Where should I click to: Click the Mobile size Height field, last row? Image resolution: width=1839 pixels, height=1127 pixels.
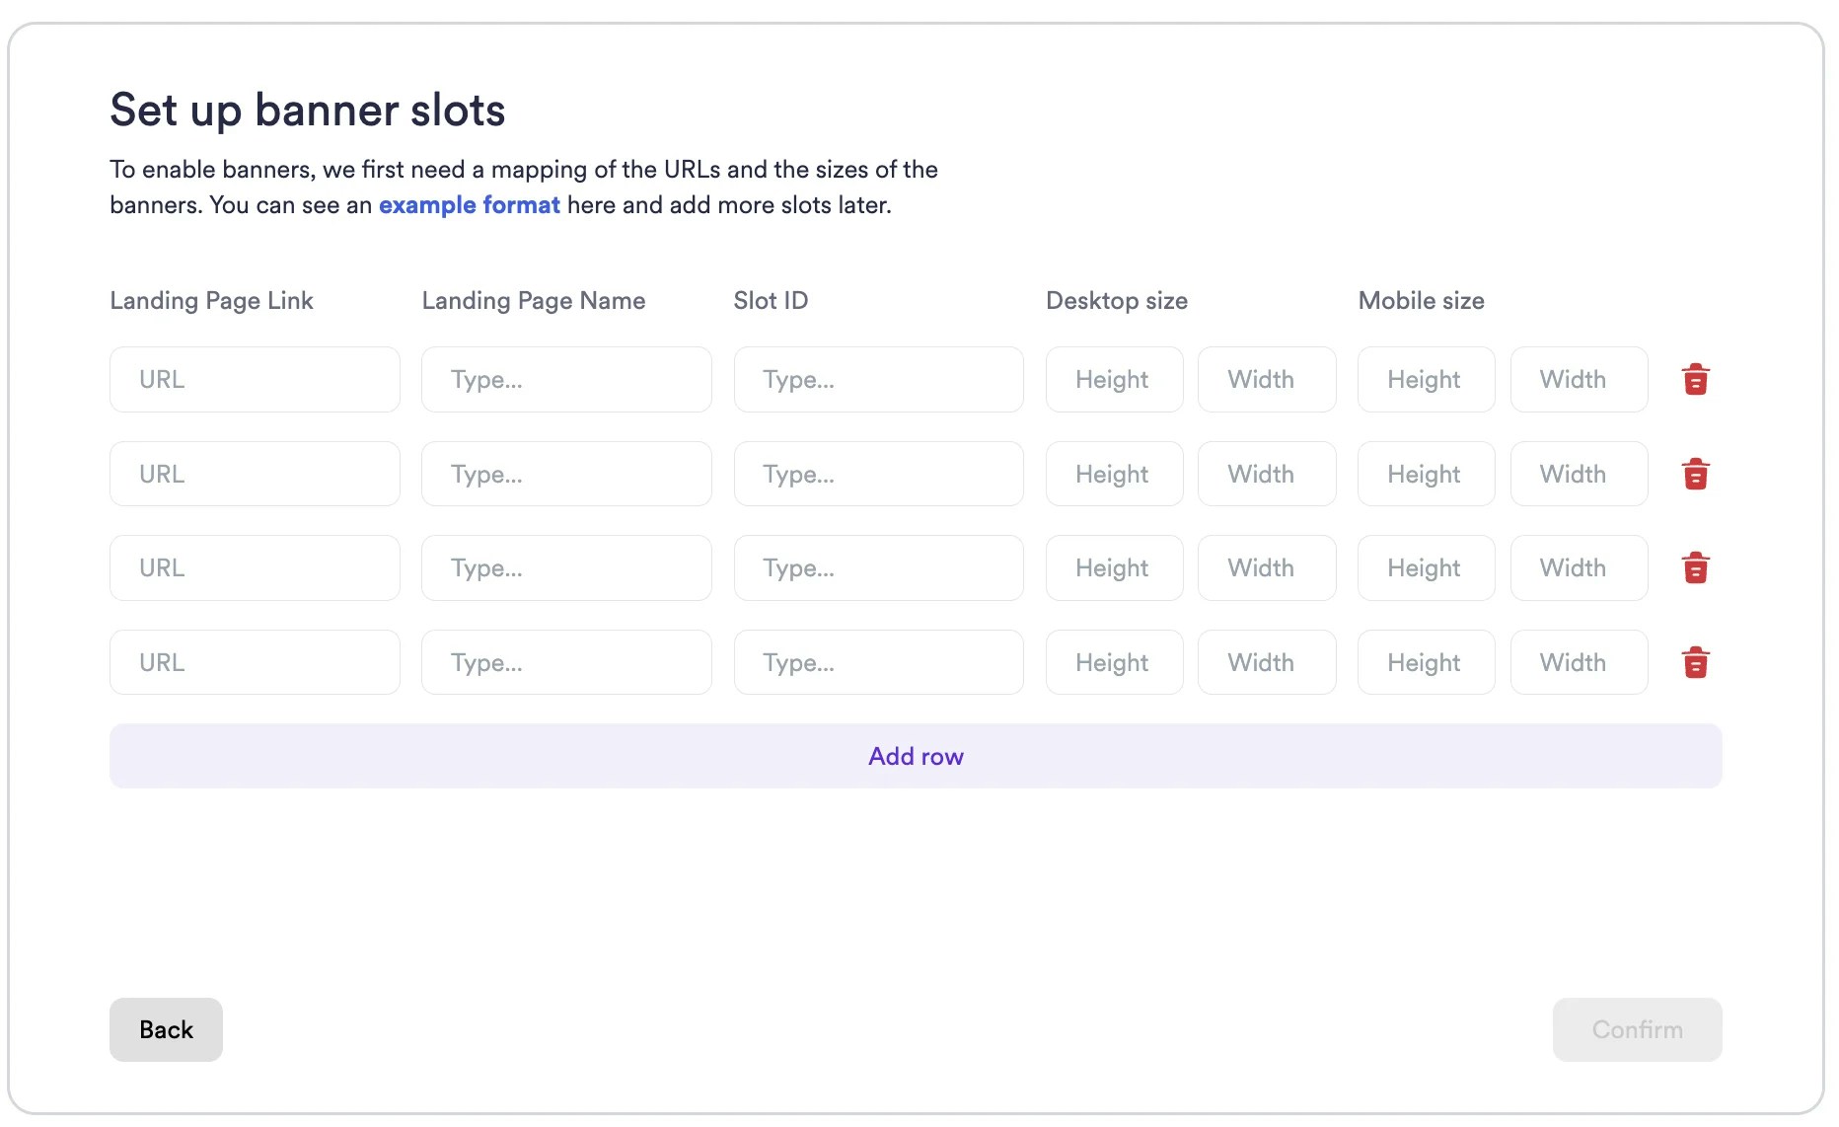pos(1425,662)
